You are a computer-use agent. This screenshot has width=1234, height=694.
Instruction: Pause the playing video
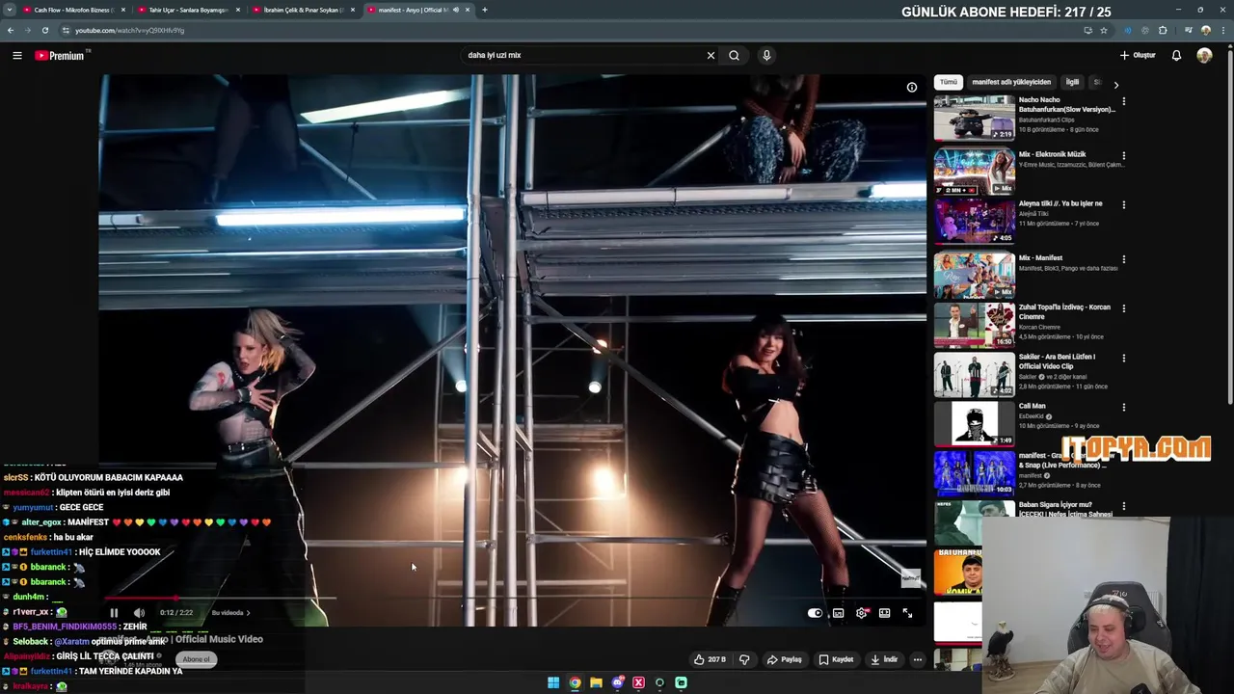pos(114,613)
